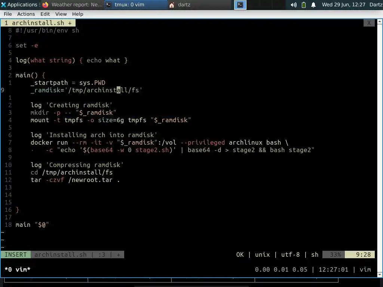Open the Help menu
Image resolution: width=383 pixels, height=287 pixels.
pyautogui.click(x=77, y=14)
